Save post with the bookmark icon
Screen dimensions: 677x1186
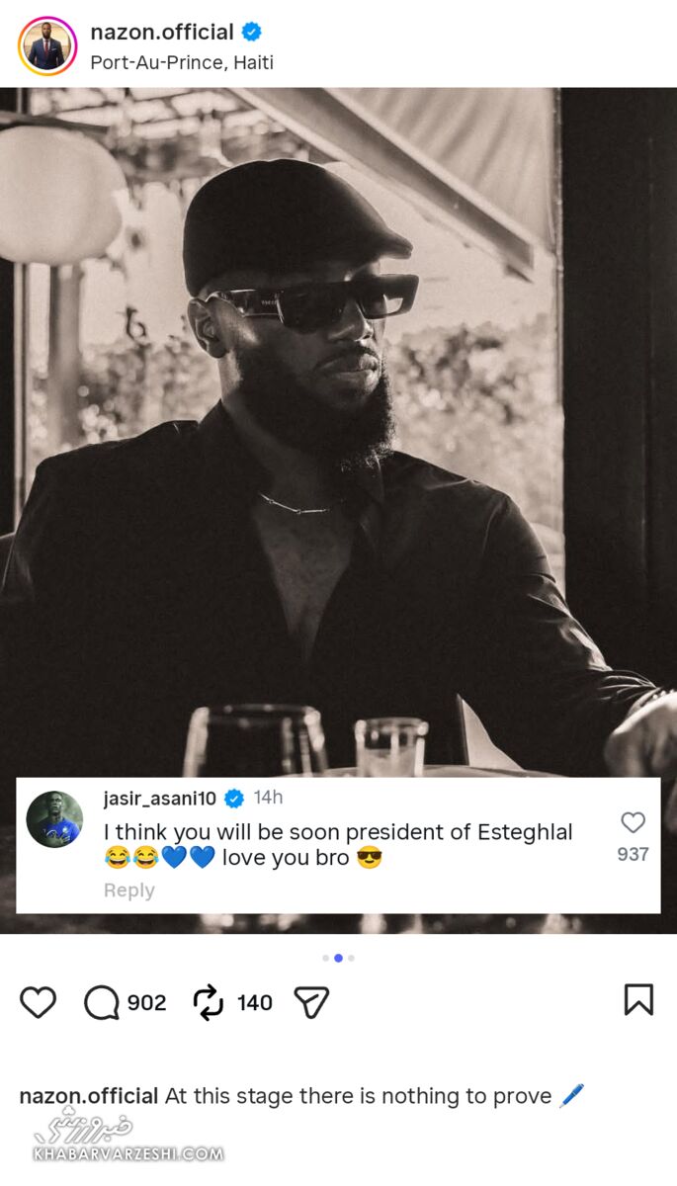point(638,1000)
